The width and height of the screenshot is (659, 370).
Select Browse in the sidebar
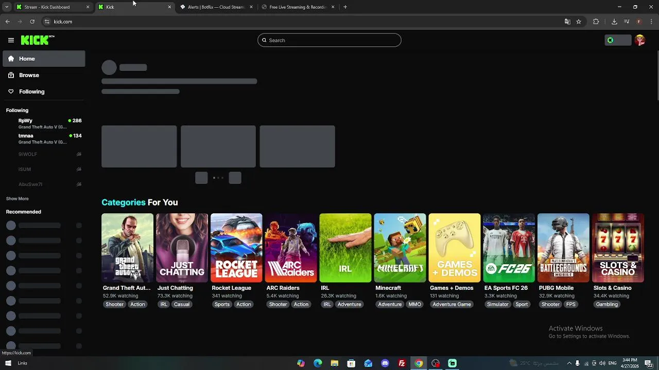(44, 75)
